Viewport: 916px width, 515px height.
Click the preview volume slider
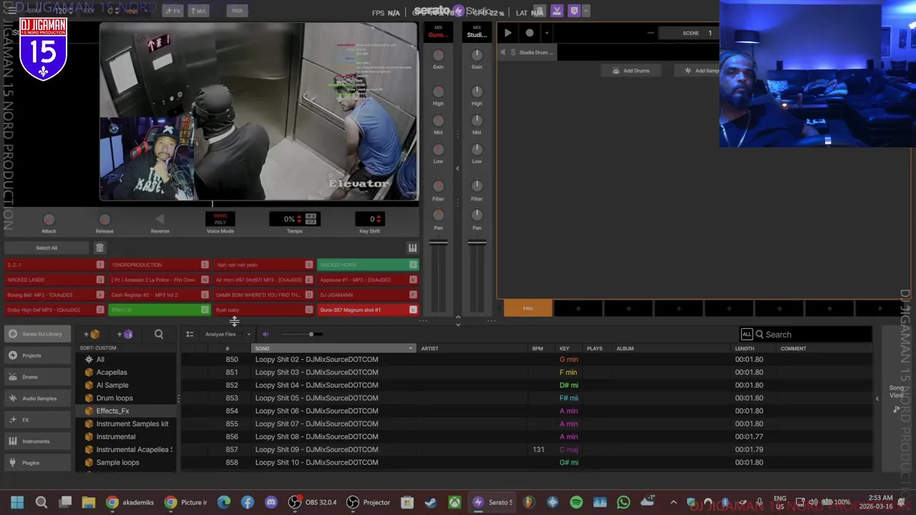pos(303,334)
